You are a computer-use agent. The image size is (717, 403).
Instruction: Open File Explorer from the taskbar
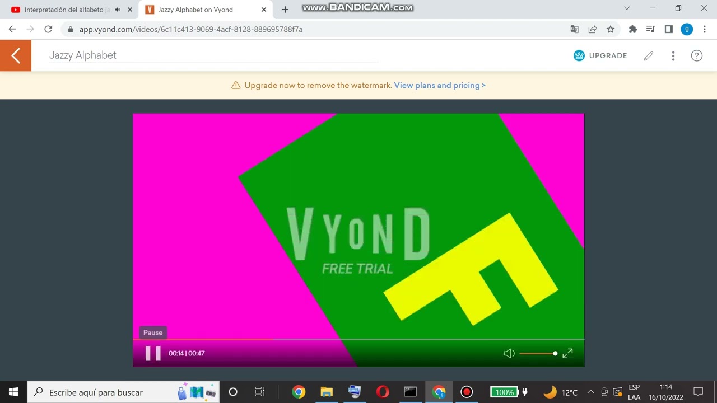(x=327, y=392)
